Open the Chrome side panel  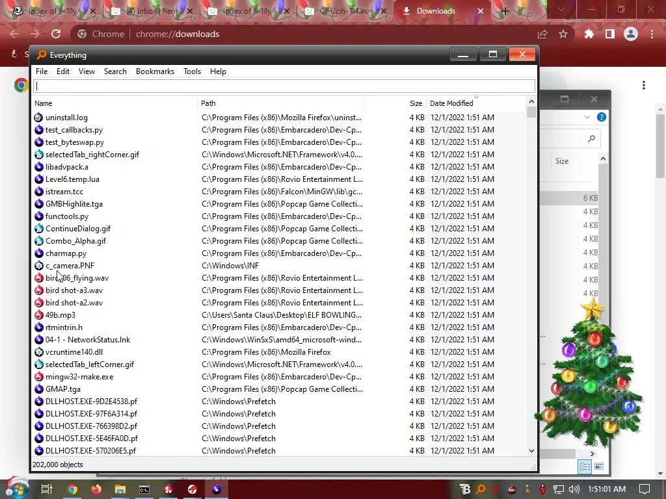click(x=610, y=34)
